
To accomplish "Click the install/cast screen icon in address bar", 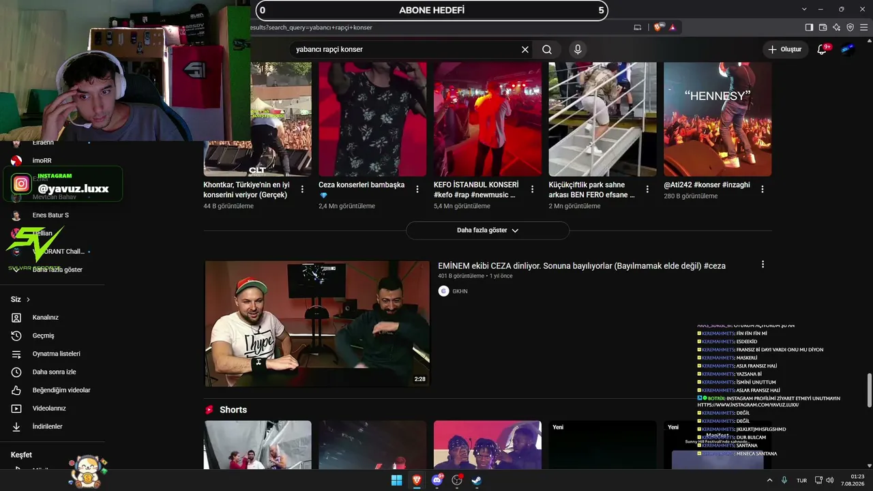I will (x=638, y=27).
